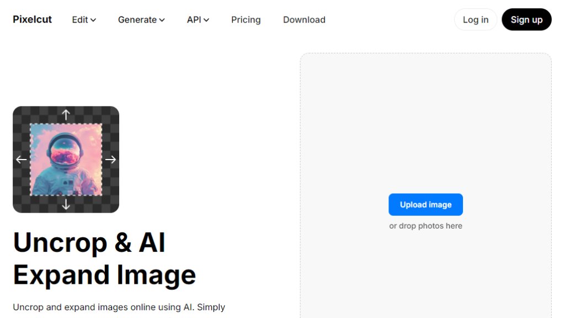Click the "or drop photos here" text
Viewport: 565px width, 318px height.
coord(425,226)
